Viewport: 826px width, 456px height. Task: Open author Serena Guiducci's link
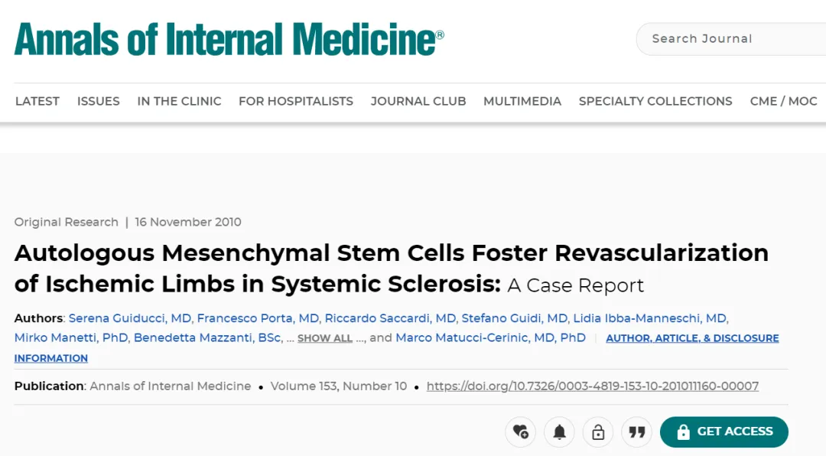130,318
